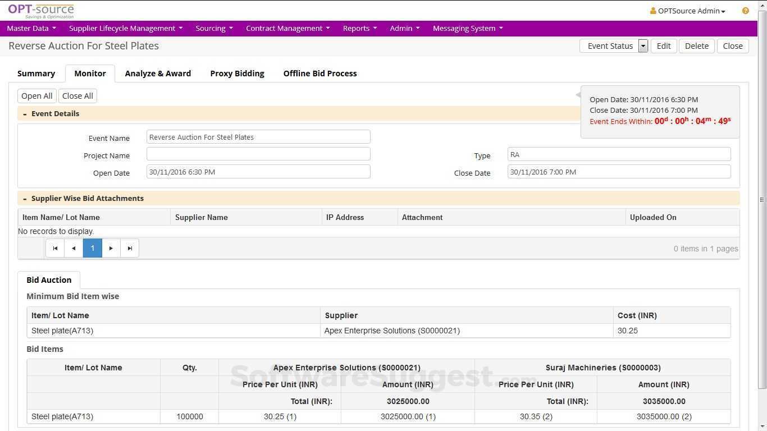Collapse the Event Details section
The image size is (767, 431).
[x=25, y=114]
